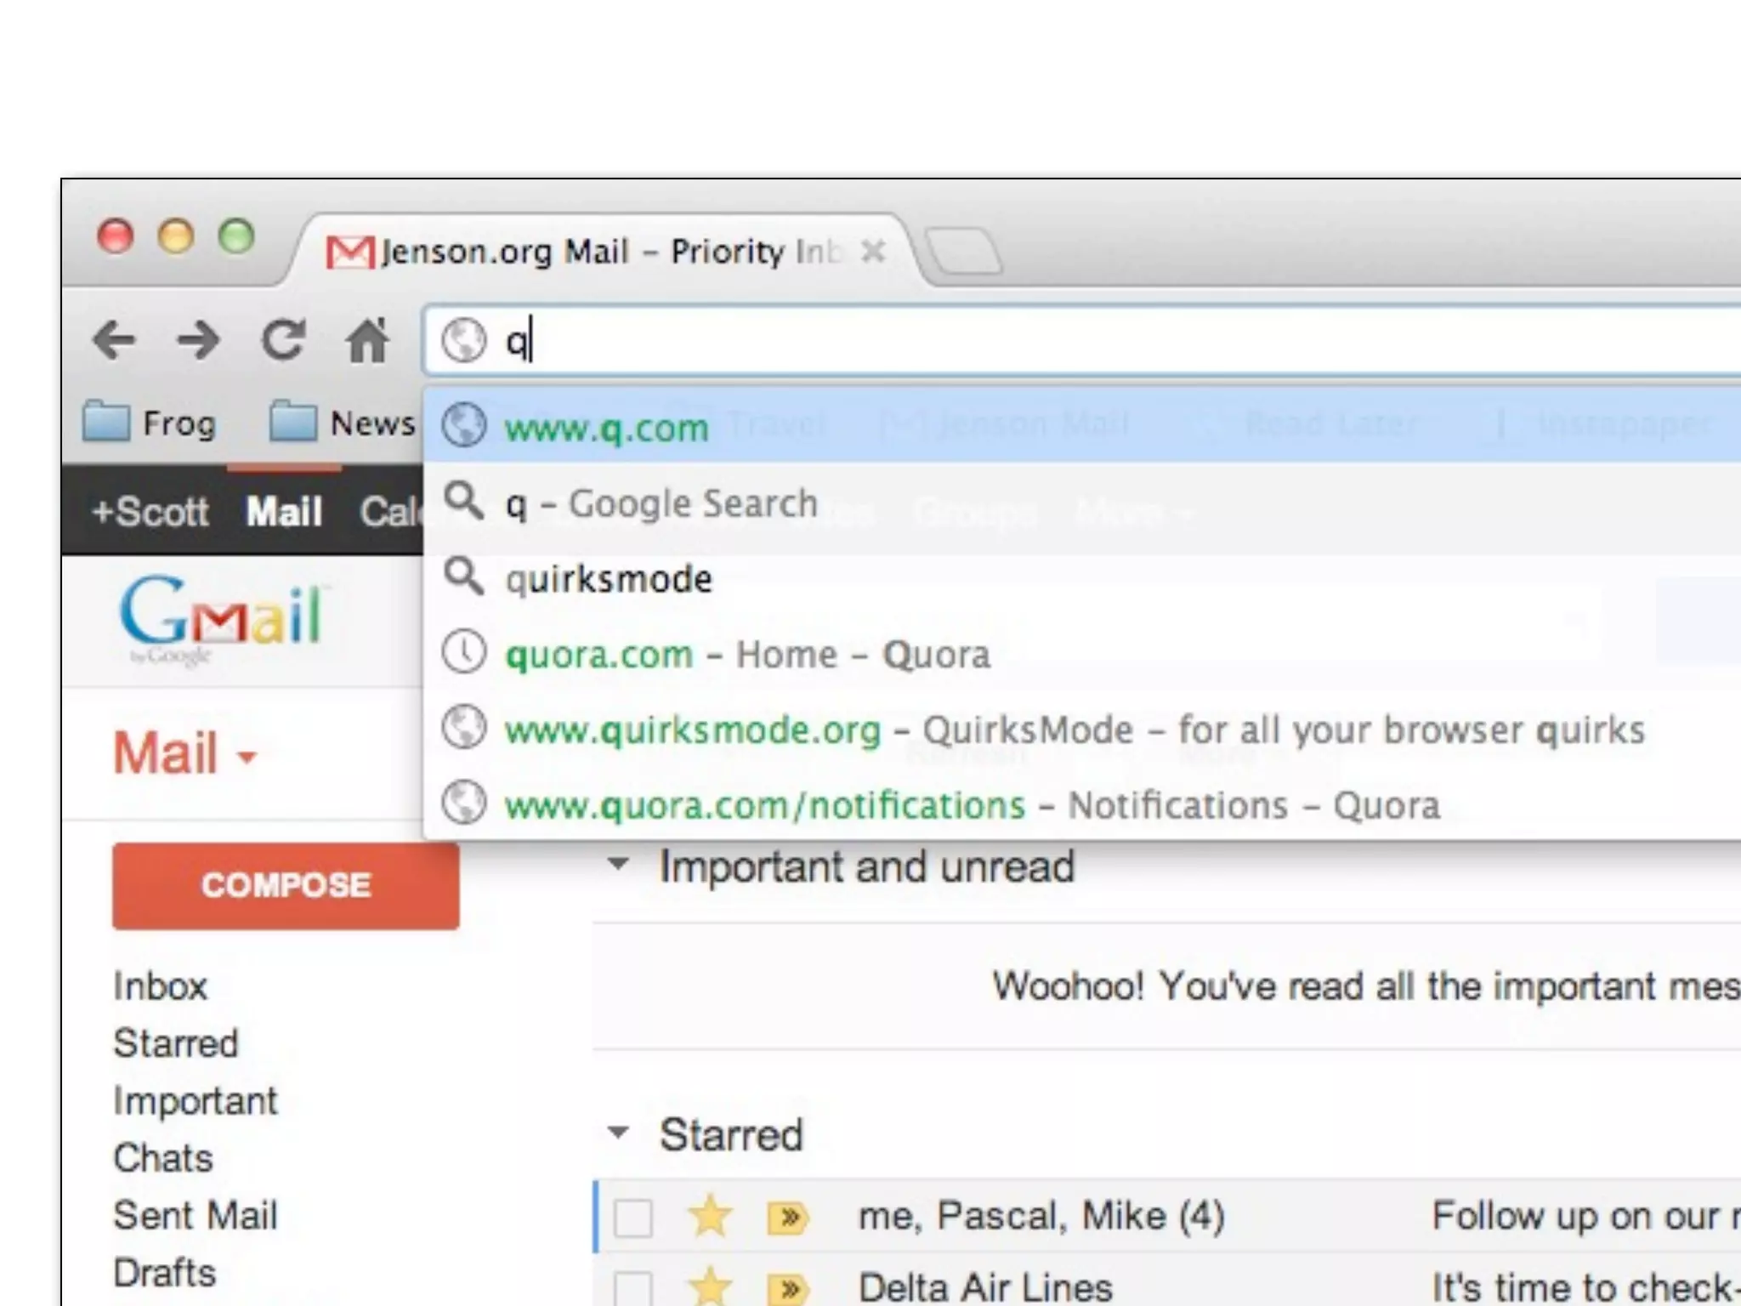Click the +Scott link in Google bar
This screenshot has width=1741, height=1306.
point(150,512)
